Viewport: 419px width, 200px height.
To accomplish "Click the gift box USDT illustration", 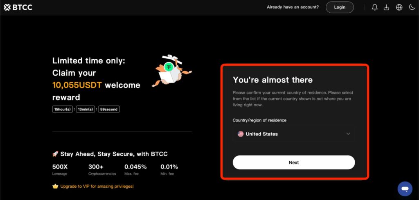I will click(x=171, y=71).
